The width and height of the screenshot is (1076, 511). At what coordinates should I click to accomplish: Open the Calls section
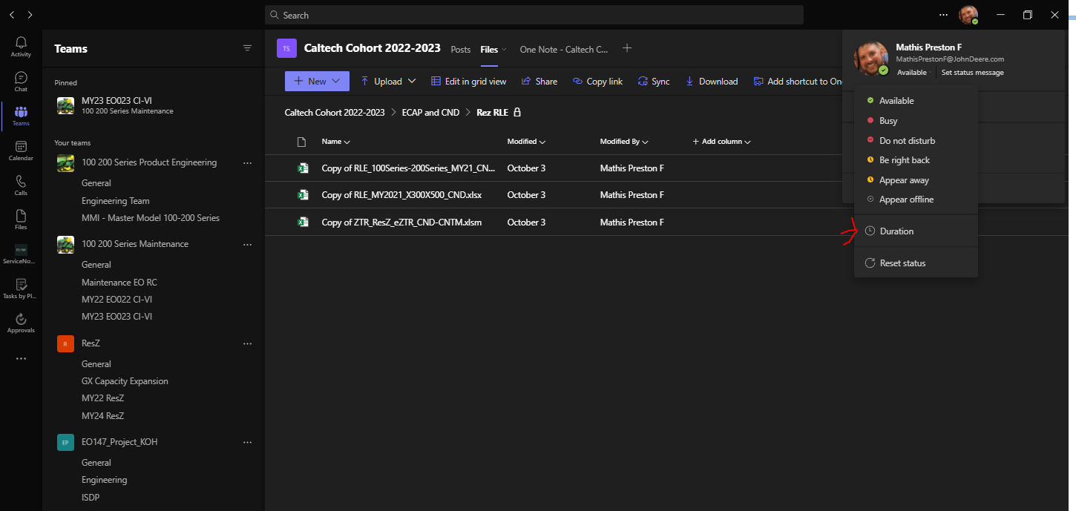click(21, 185)
